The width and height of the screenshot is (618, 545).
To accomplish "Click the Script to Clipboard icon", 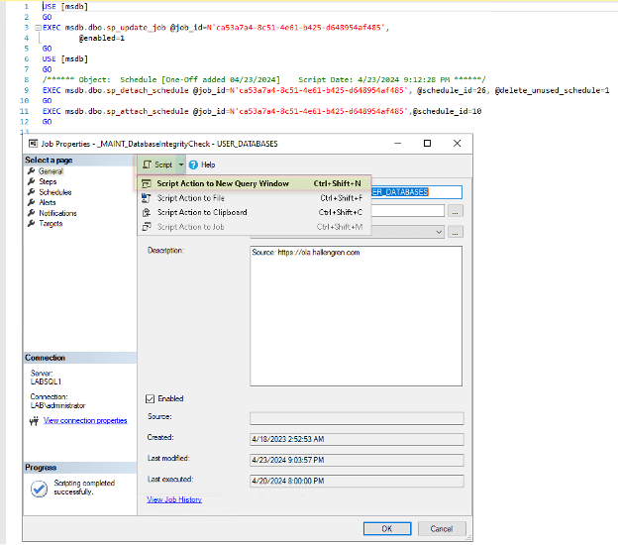I will click(x=147, y=213).
